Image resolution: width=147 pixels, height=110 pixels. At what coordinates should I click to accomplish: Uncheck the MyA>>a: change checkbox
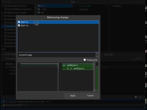[19, 25]
